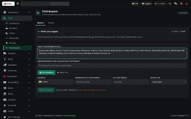Select the In a country option
Viewport: 191px width, 119px height.
pos(47,73)
